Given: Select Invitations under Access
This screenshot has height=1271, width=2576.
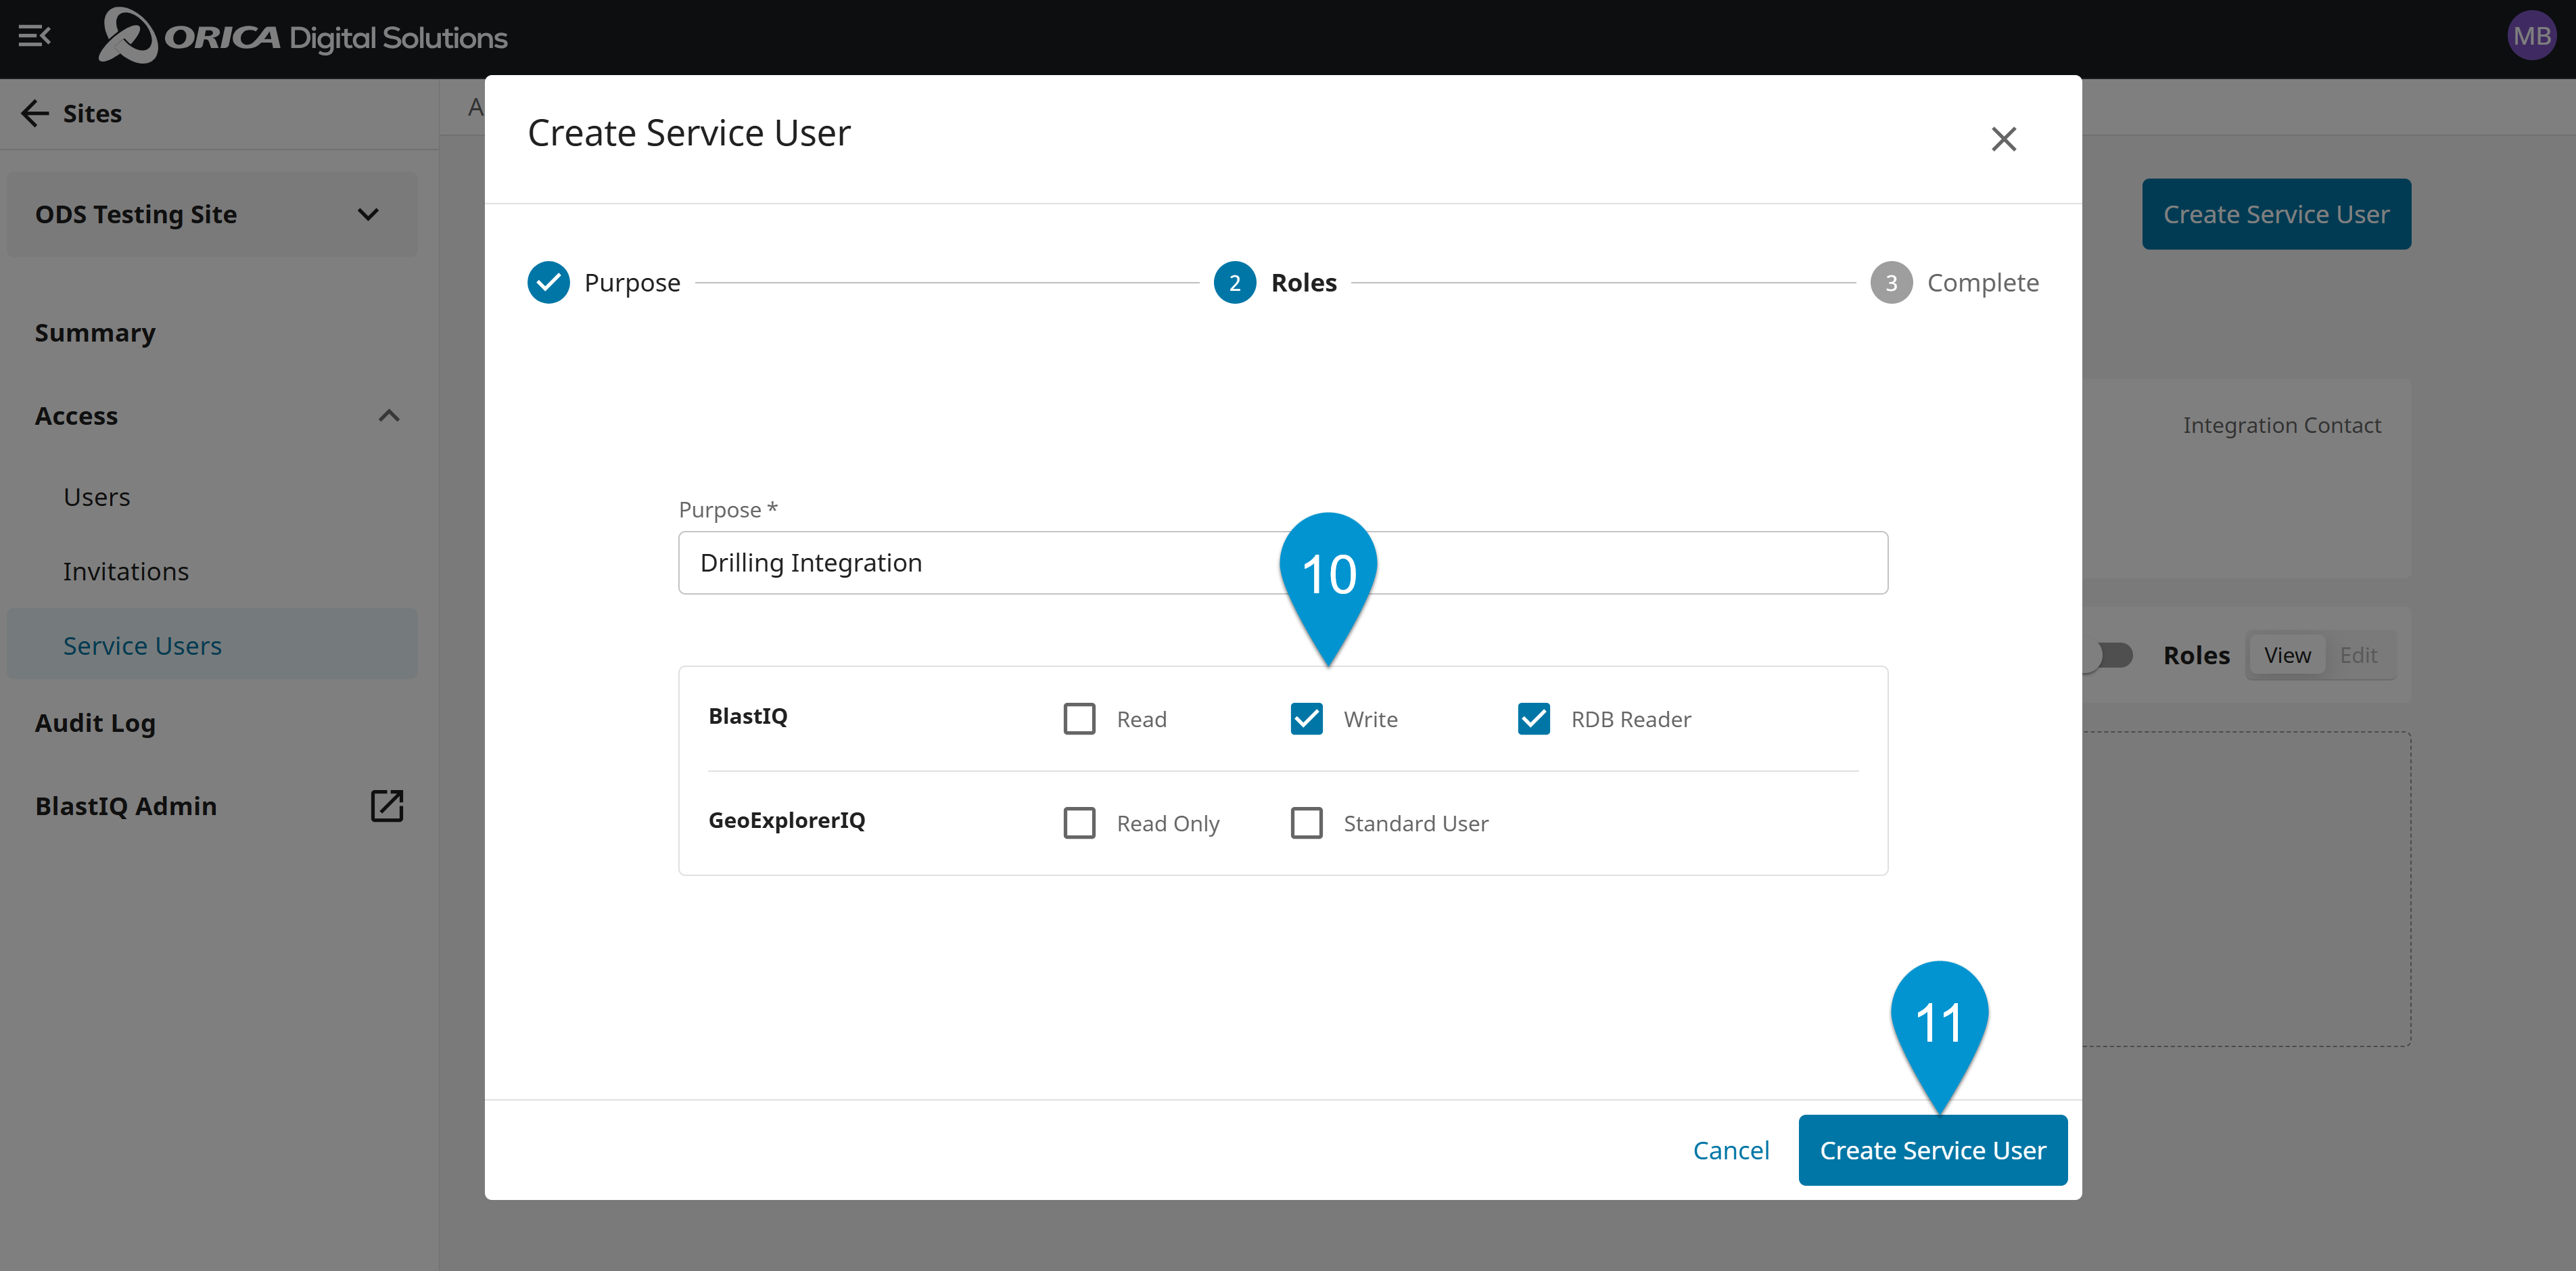Looking at the screenshot, I should coord(126,571).
